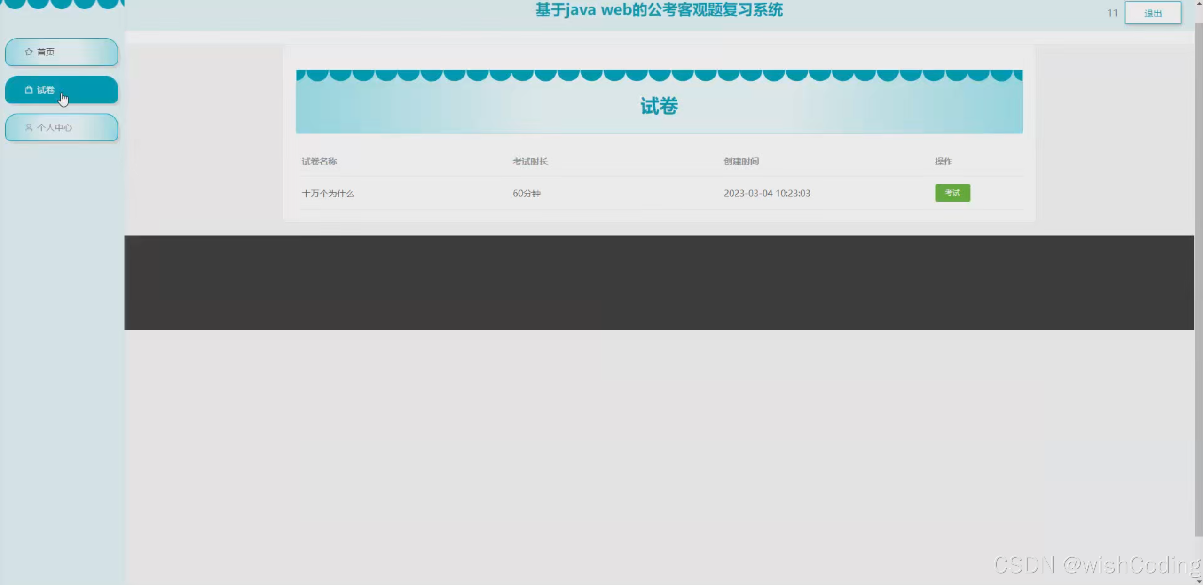Open the 个人中心 menu item
The height and width of the screenshot is (585, 1203).
[x=55, y=127]
